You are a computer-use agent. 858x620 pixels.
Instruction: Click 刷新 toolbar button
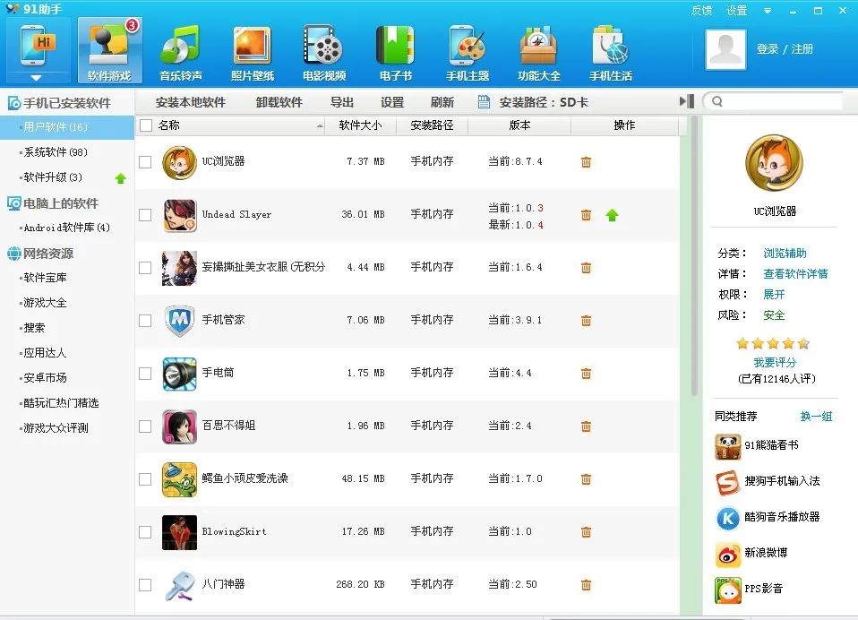coord(442,102)
